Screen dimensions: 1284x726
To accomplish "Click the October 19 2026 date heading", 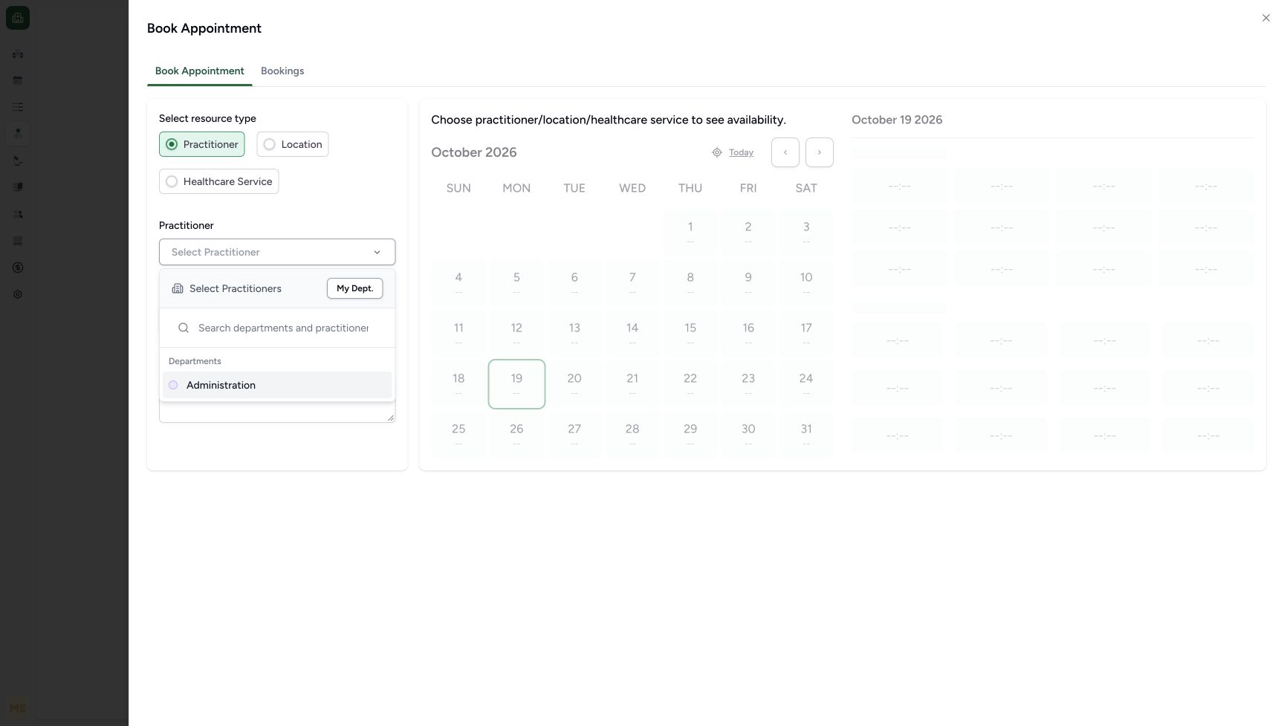I will click(897, 120).
